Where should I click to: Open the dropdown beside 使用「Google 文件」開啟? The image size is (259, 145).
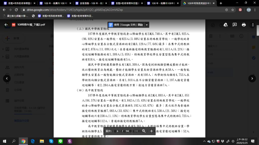[147, 25]
